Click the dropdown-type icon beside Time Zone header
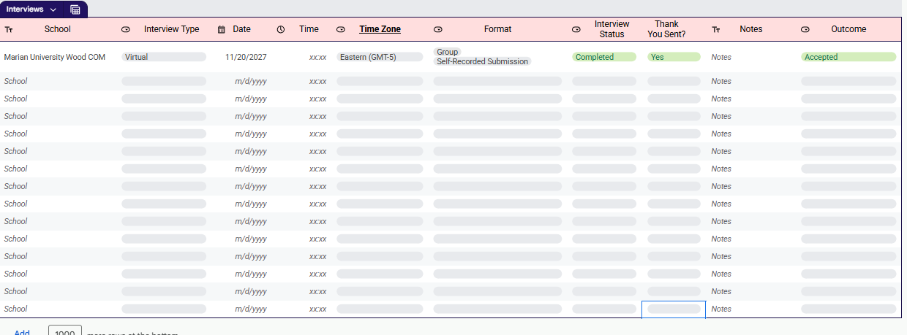Image resolution: width=907 pixels, height=335 pixels. click(340, 30)
